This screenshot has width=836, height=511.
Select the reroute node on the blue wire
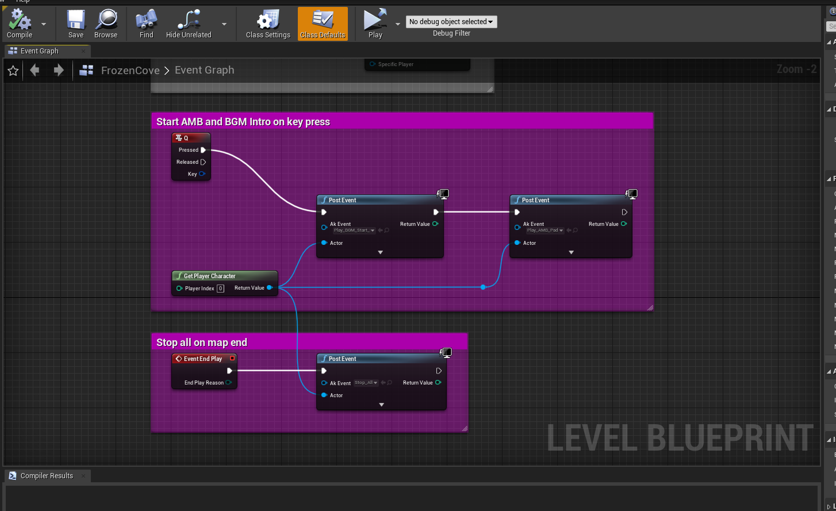coord(483,287)
